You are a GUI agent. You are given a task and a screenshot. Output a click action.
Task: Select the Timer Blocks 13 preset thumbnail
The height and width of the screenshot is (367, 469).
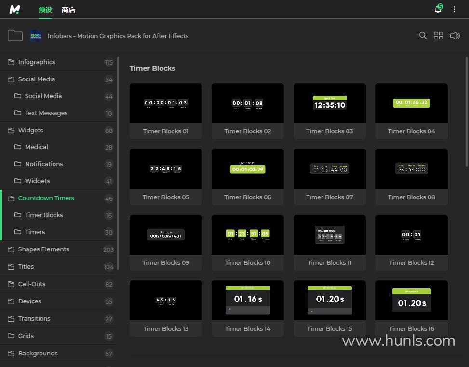tap(166, 301)
